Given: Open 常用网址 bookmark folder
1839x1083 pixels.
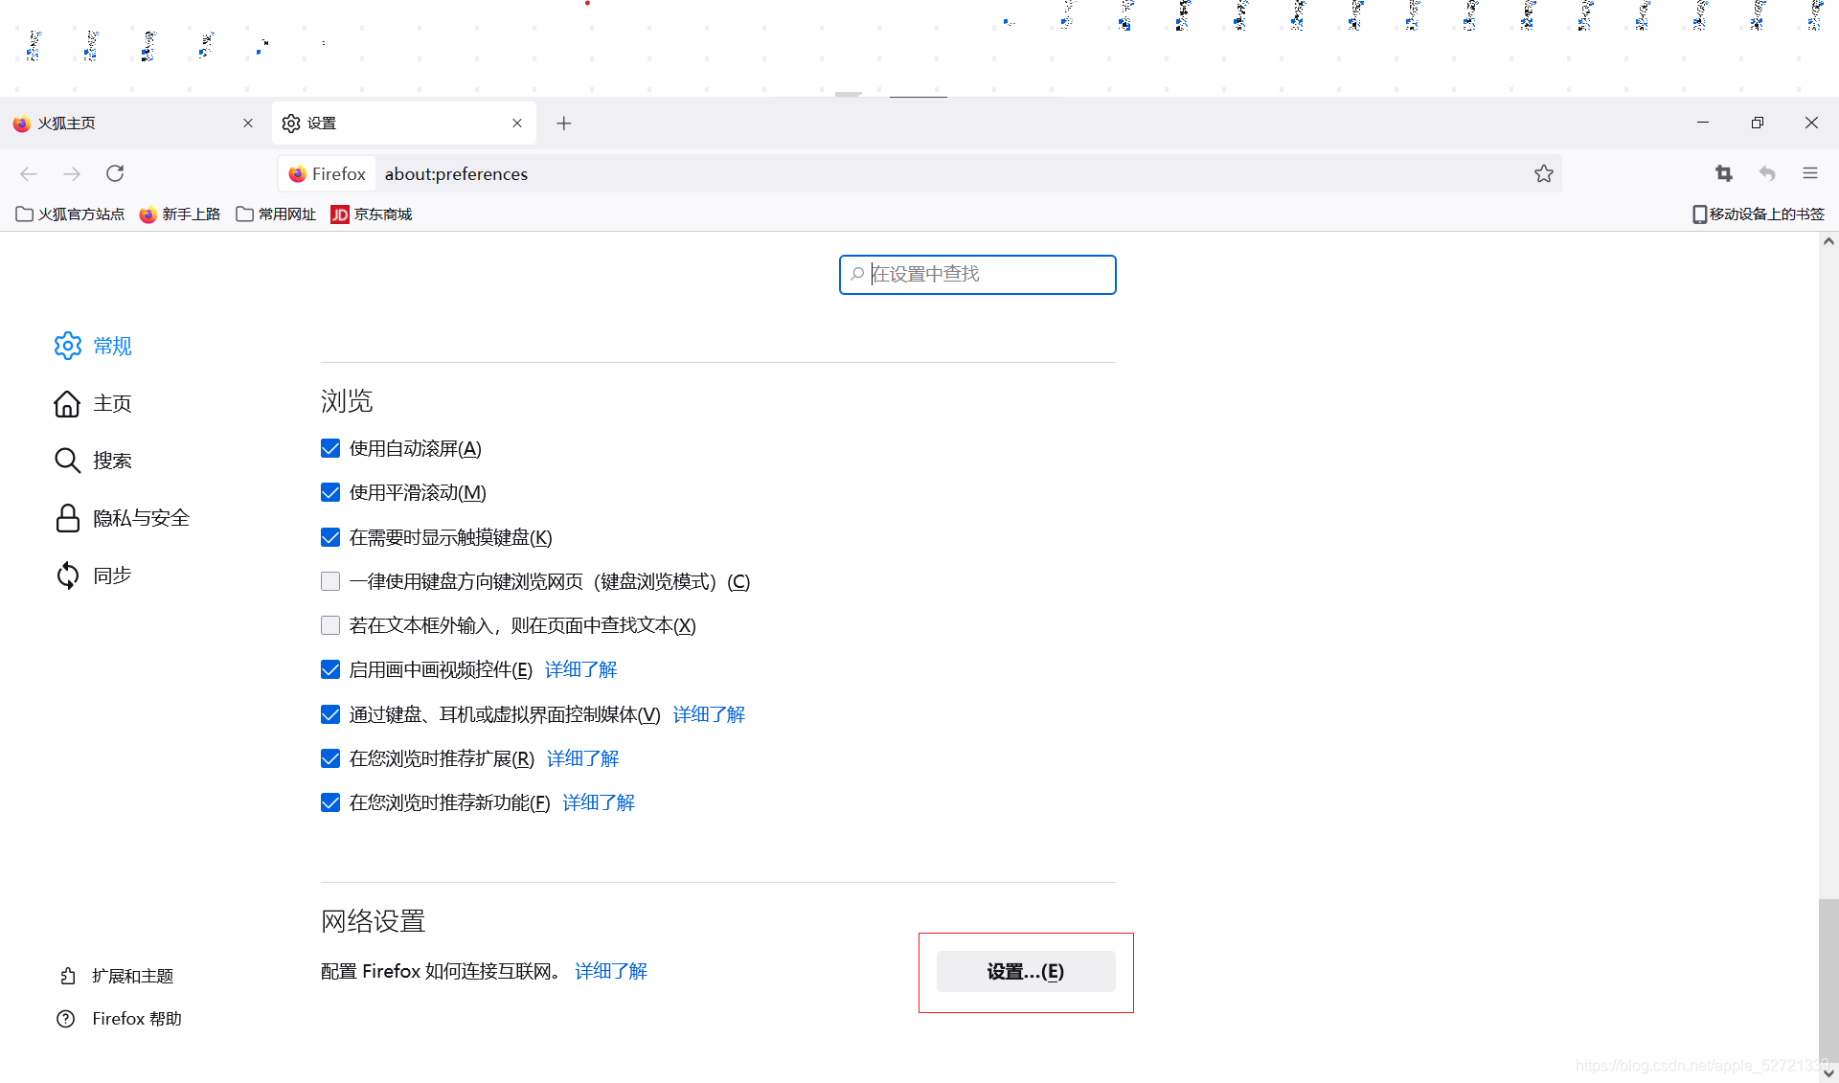Looking at the screenshot, I should click(276, 214).
